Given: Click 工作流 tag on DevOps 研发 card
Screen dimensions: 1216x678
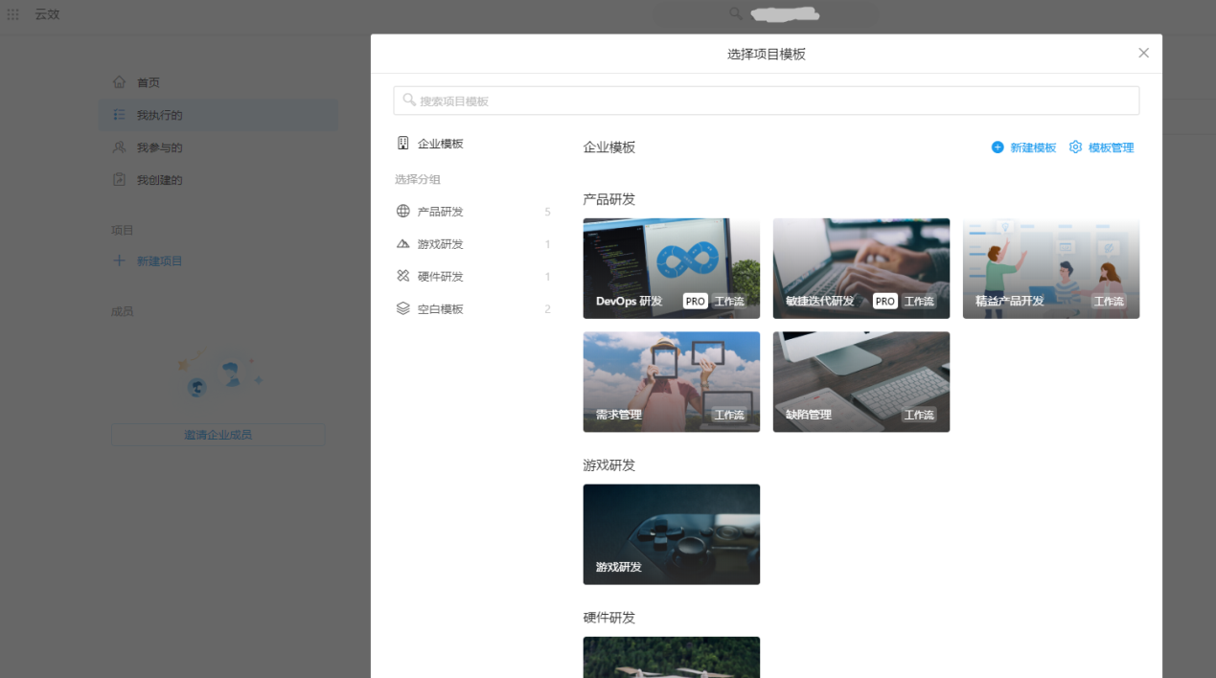Looking at the screenshot, I should pyautogui.click(x=729, y=301).
